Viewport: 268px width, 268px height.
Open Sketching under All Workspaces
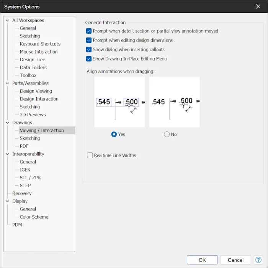click(x=30, y=36)
